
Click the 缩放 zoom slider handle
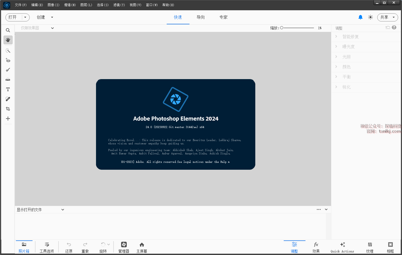click(282, 28)
